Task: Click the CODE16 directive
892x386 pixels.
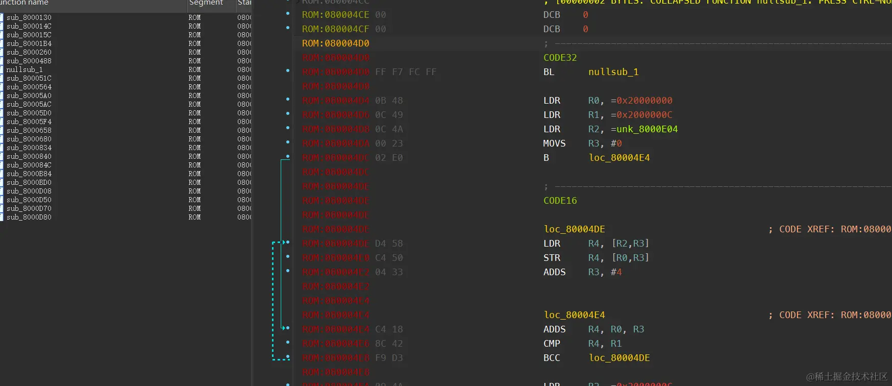Action: coord(560,201)
